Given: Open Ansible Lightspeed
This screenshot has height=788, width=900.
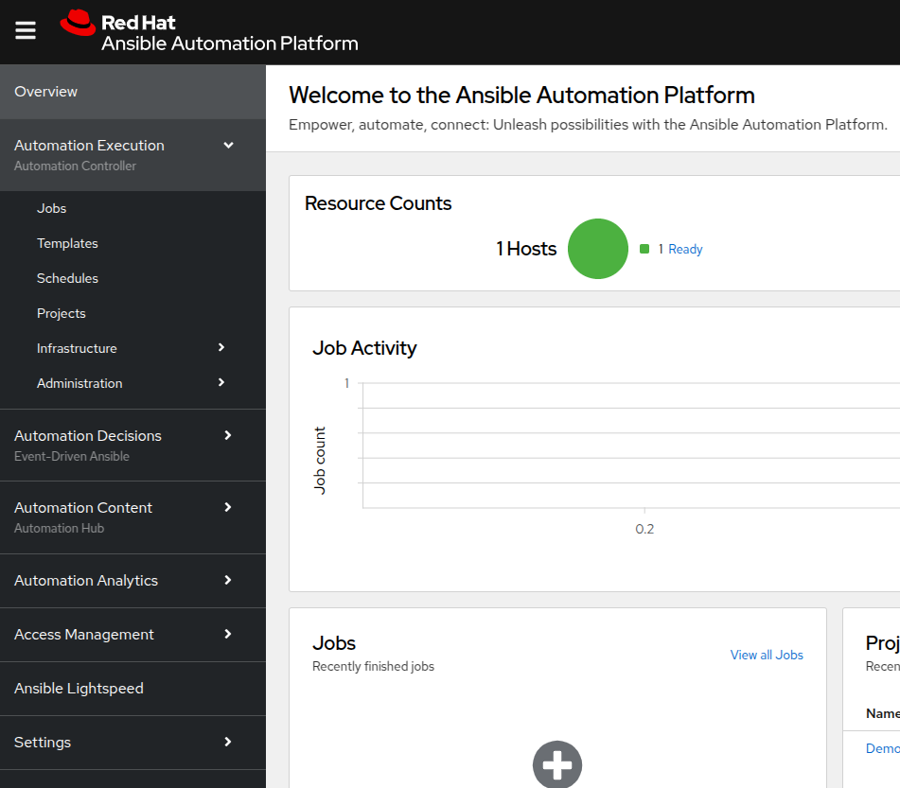Looking at the screenshot, I should pos(79,689).
